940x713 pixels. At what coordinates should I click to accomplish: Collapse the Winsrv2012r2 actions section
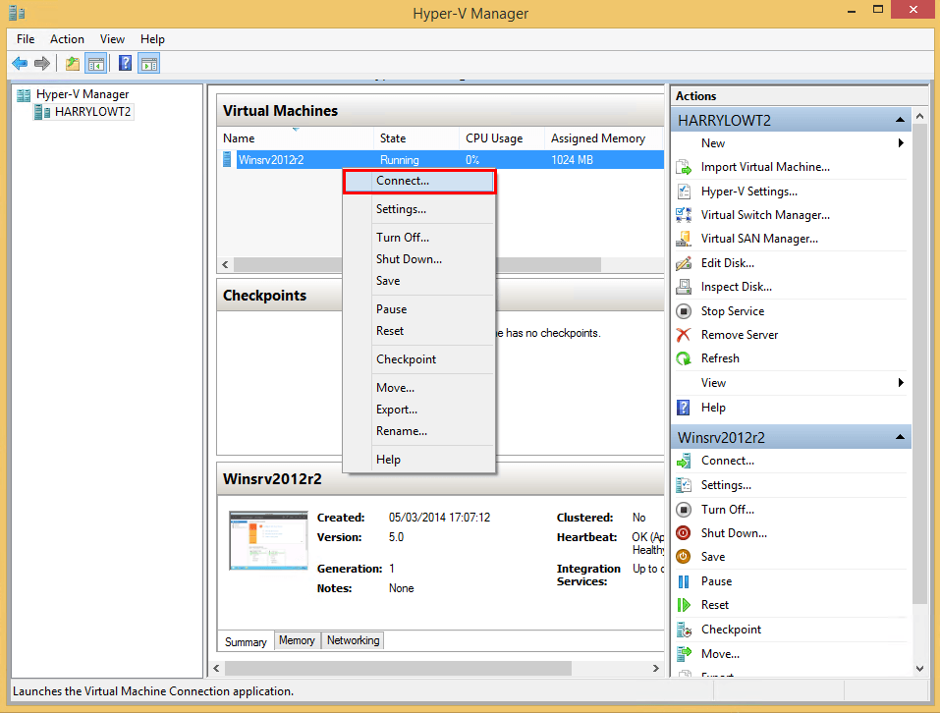[x=900, y=436]
